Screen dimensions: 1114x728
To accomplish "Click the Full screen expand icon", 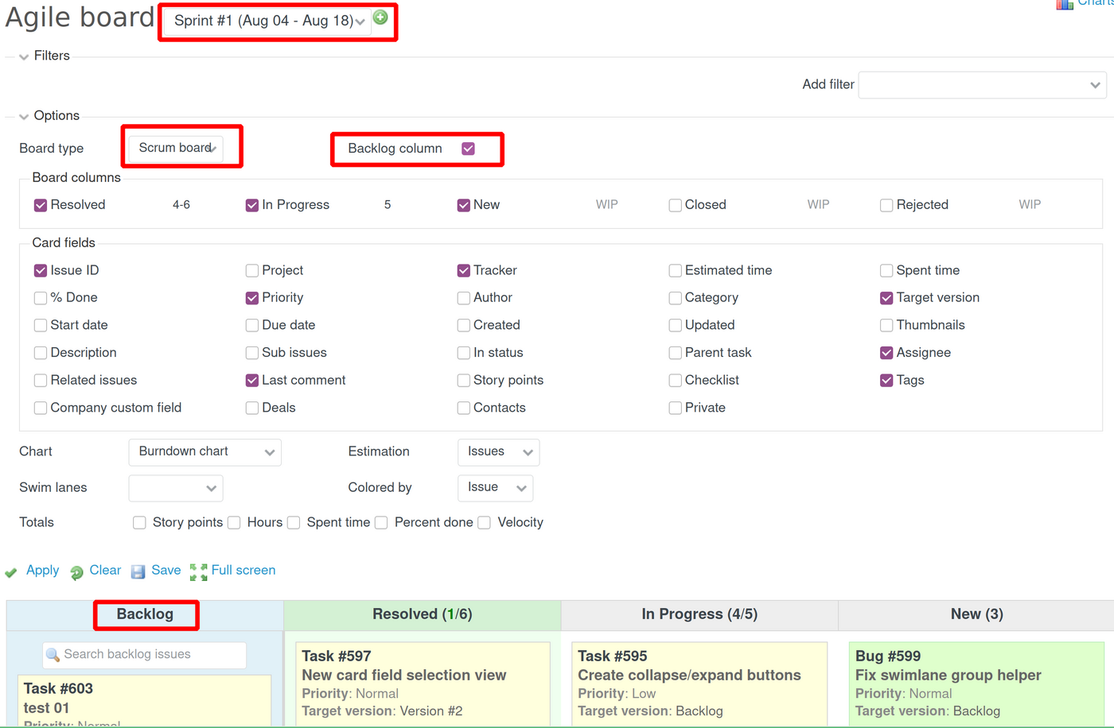I will 198,571.
